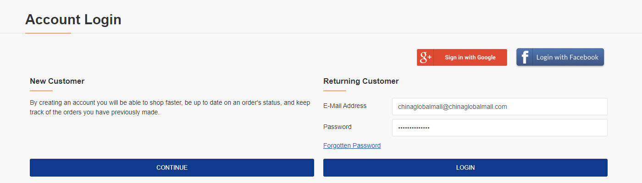
Task: Click the E-Mail Address field label
Action: (345, 106)
